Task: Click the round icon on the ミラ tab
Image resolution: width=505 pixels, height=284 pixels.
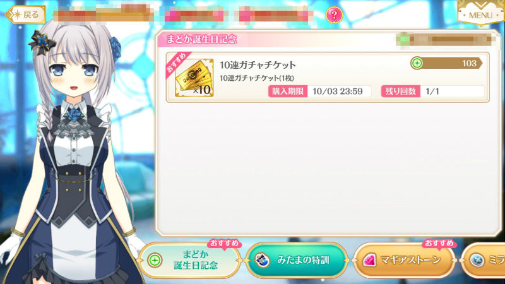Action: pyautogui.click(x=477, y=260)
